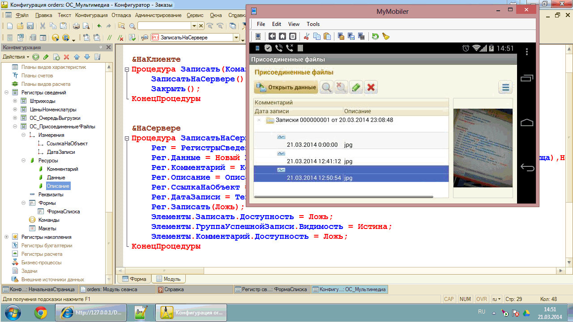
Task: Collapse Регистры сведений tree node
Action: point(6,93)
